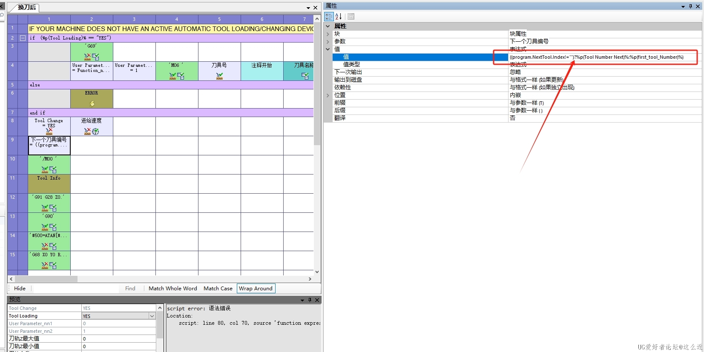
Task: Expand the 参数 property row
Action: point(328,41)
